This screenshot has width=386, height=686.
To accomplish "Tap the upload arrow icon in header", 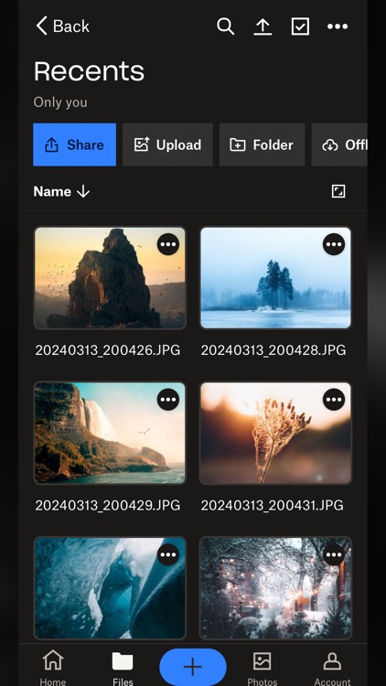I will [263, 27].
